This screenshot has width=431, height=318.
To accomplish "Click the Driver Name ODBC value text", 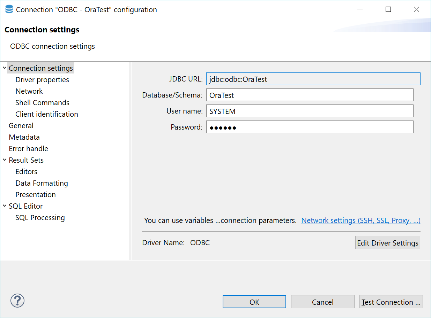I will [x=200, y=243].
